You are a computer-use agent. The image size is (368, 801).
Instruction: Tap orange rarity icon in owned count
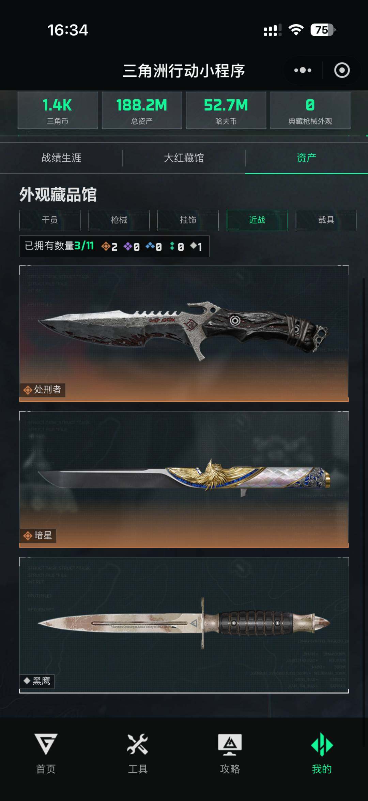coord(106,246)
